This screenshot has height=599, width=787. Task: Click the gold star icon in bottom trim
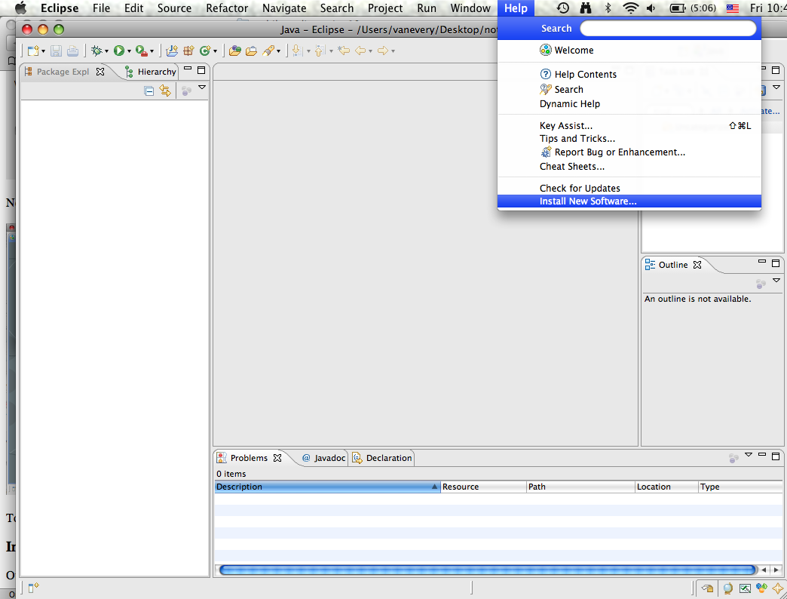[x=777, y=588]
